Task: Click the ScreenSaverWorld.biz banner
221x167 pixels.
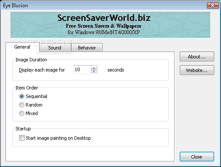Action: click(x=110, y=25)
